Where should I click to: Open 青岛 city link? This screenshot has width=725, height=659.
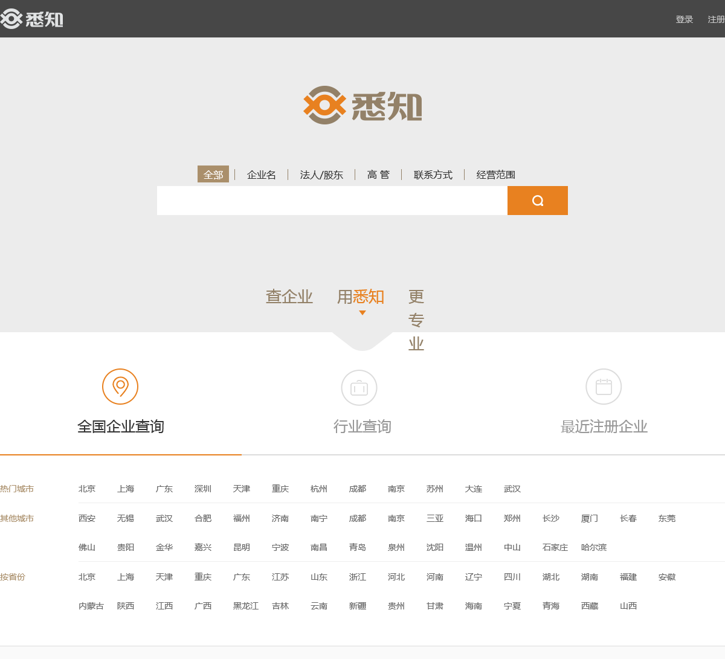point(358,547)
